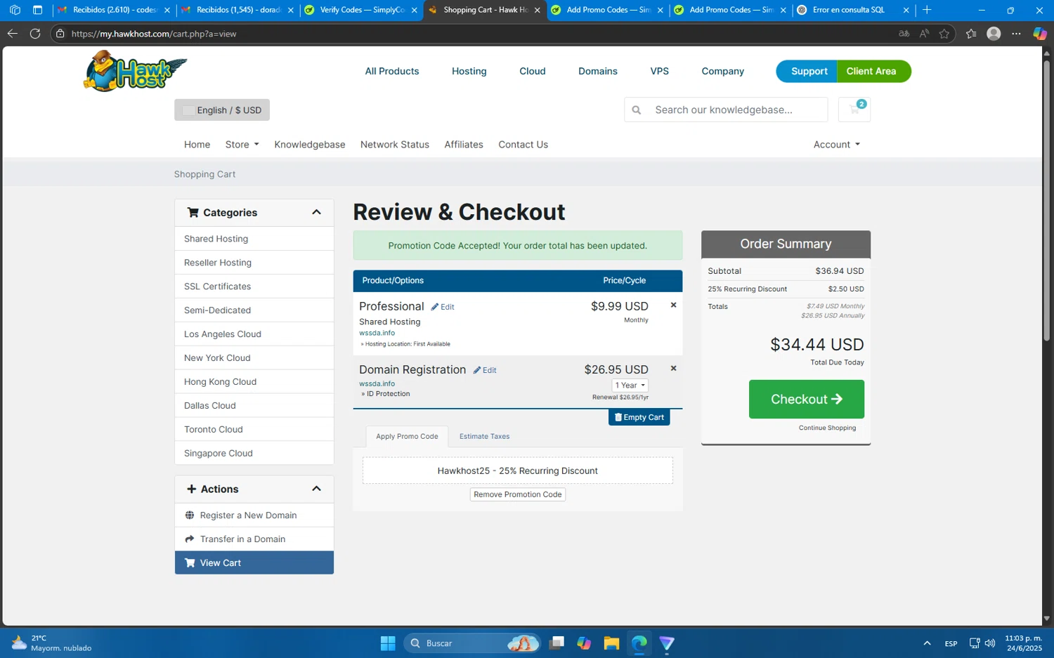
Task: Select Transfer in a Domain action
Action: (254, 539)
